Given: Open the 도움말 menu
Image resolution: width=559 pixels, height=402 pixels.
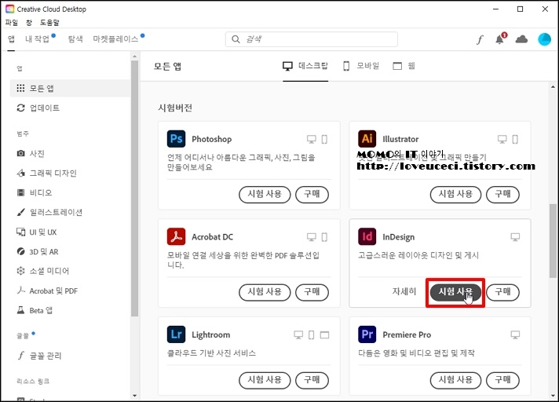Looking at the screenshot, I should 49,23.
